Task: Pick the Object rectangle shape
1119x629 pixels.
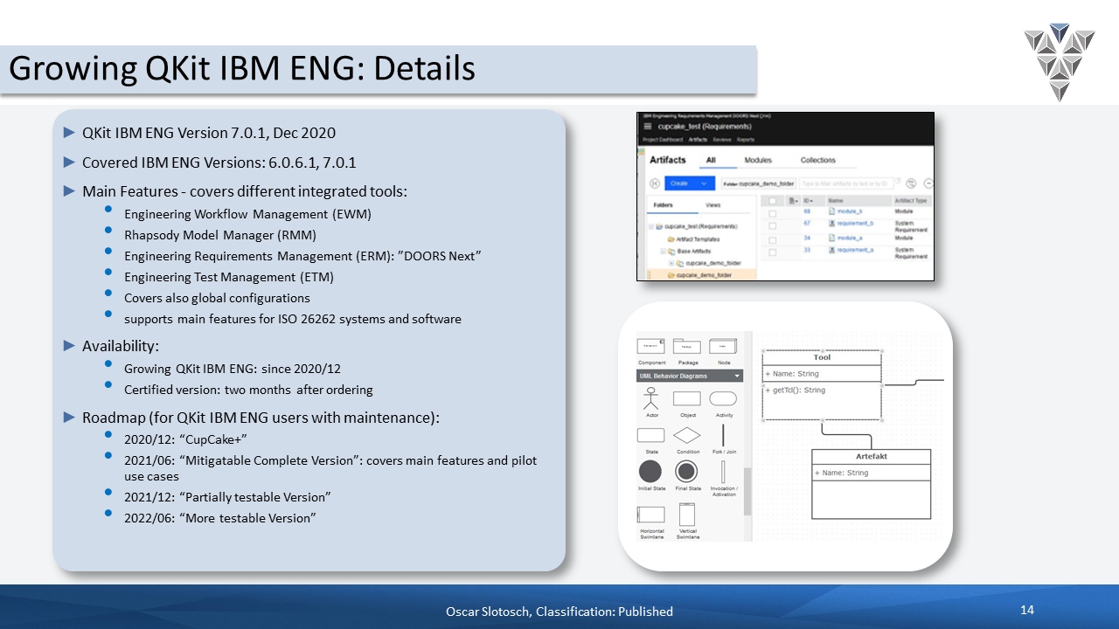Action: (687, 398)
